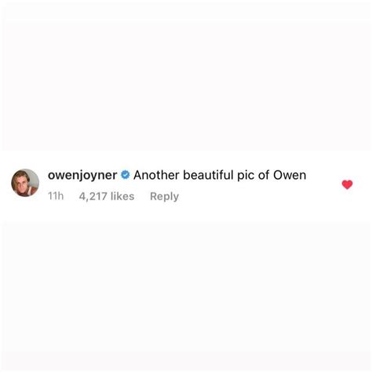Open the owenjoyner username link
The width and height of the screenshot is (372, 372).
pos(82,175)
